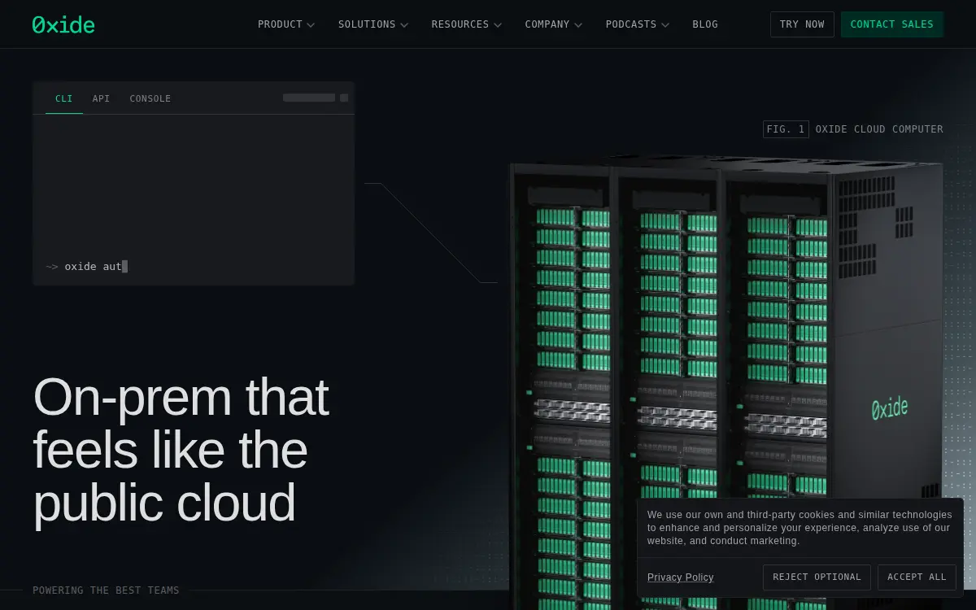The height and width of the screenshot is (610, 976).
Task: Expand the Podcasts chevron arrow
Action: tap(665, 25)
